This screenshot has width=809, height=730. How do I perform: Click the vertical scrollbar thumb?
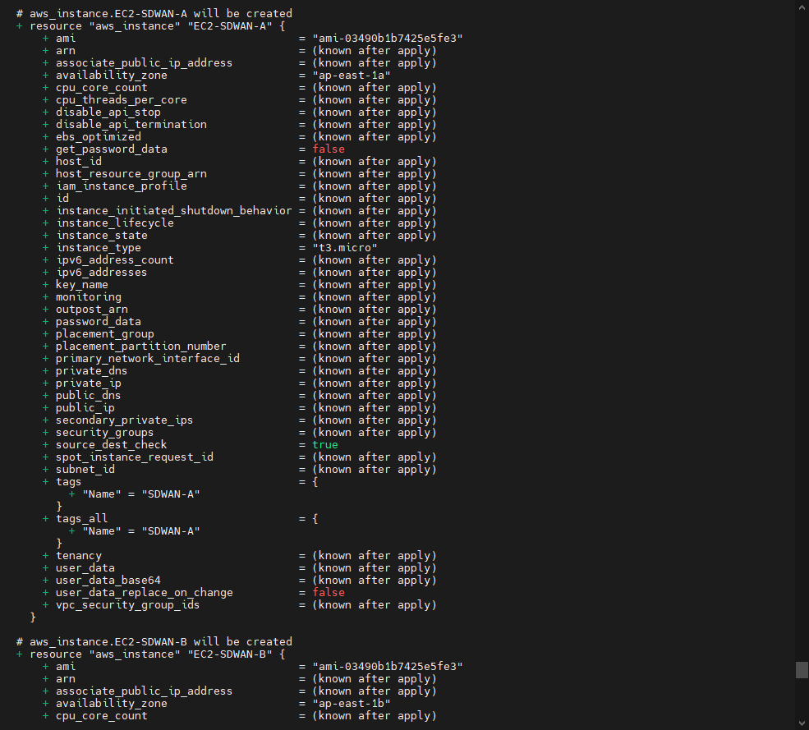(x=802, y=669)
